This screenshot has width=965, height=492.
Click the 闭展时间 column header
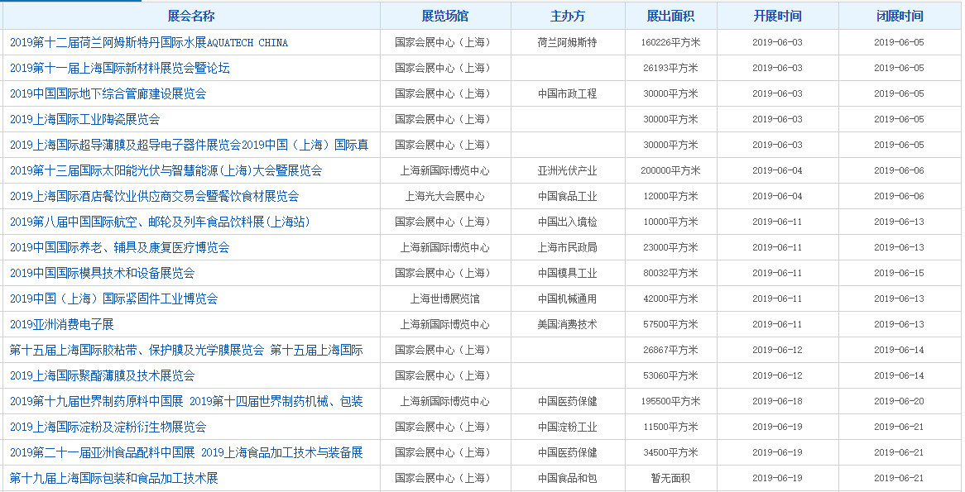(x=900, y=17)
